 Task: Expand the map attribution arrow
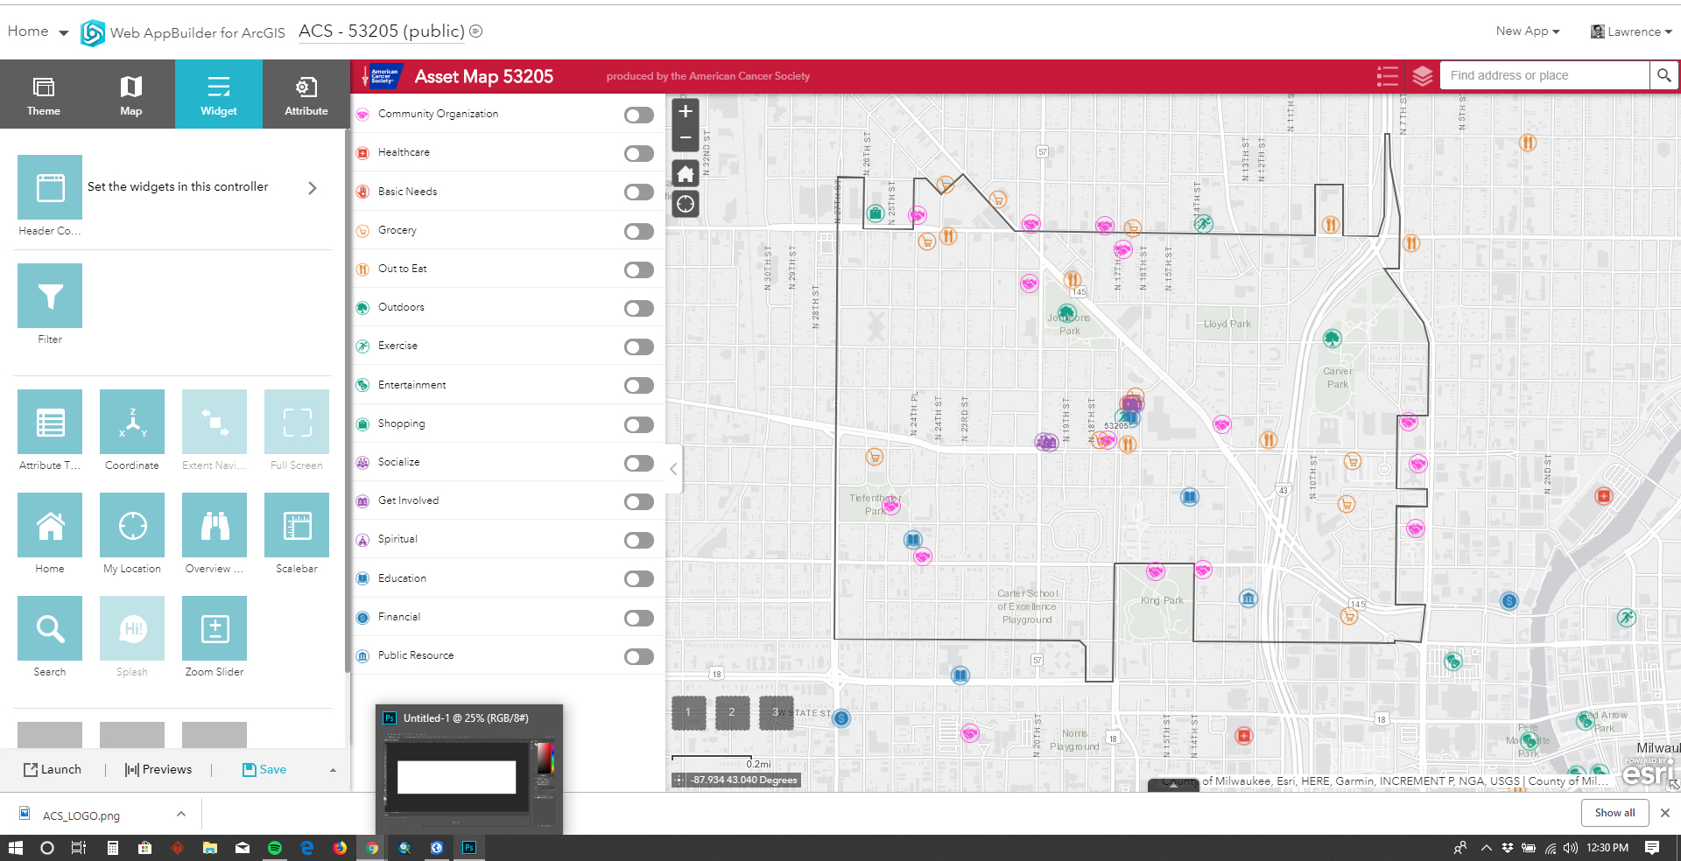[x=1173, y=785]
